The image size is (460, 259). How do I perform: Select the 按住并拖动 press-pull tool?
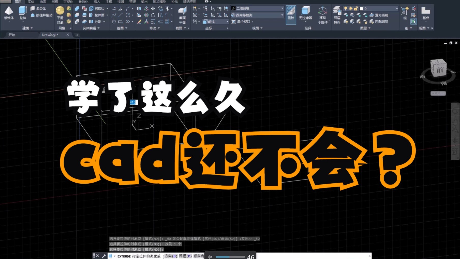(41, 15)
